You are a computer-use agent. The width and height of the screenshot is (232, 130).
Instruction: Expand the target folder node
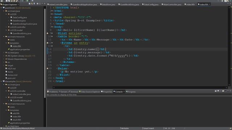[4, 65]
